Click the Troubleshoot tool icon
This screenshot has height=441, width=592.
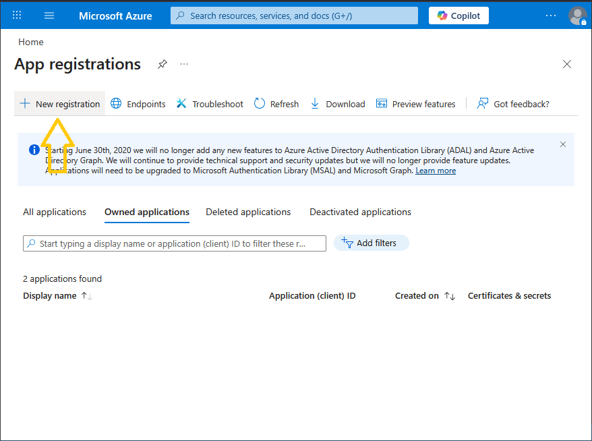pos(181,104)
